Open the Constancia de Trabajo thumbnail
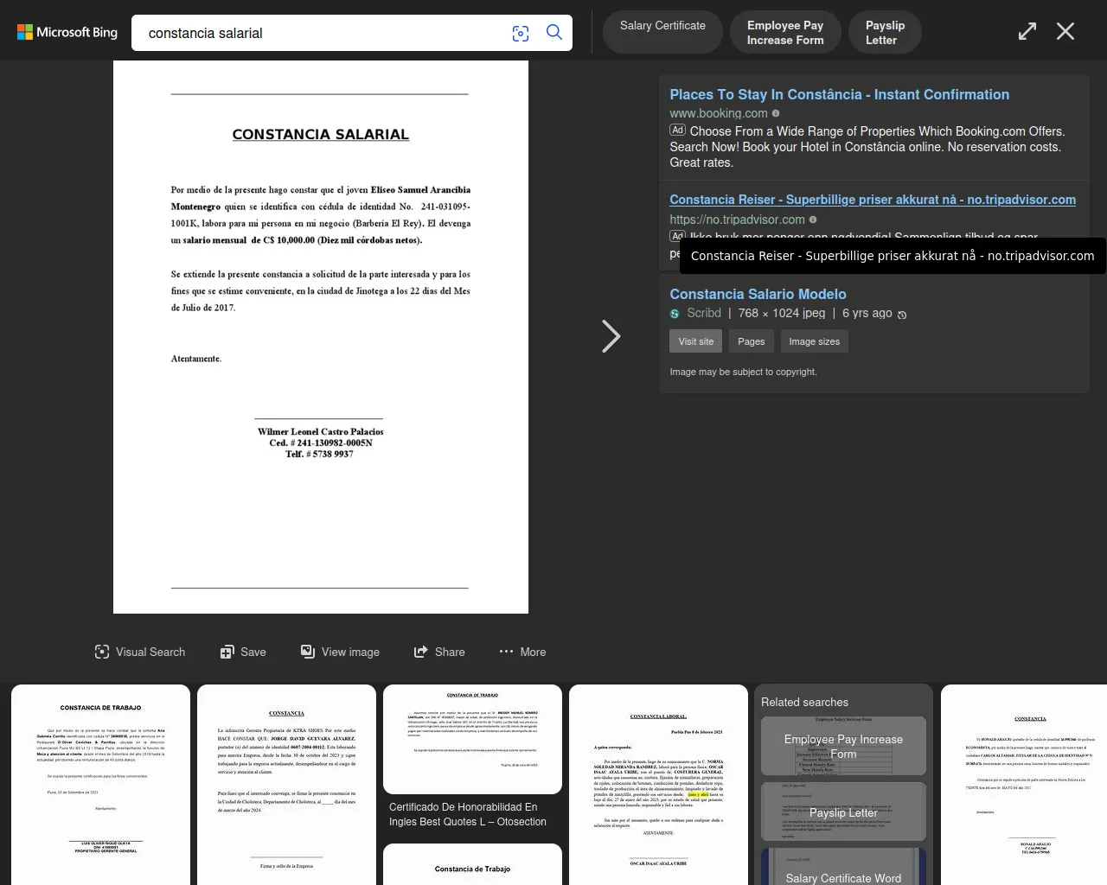 click(100, 783)
